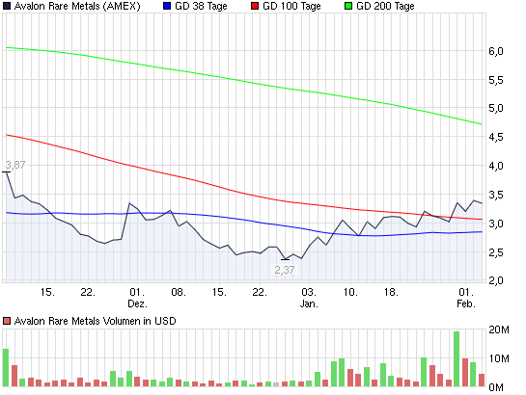Viewport: 526px width, 395px height.
Task: Click the 2,0 price axis label
Action: tap(496, 280)
